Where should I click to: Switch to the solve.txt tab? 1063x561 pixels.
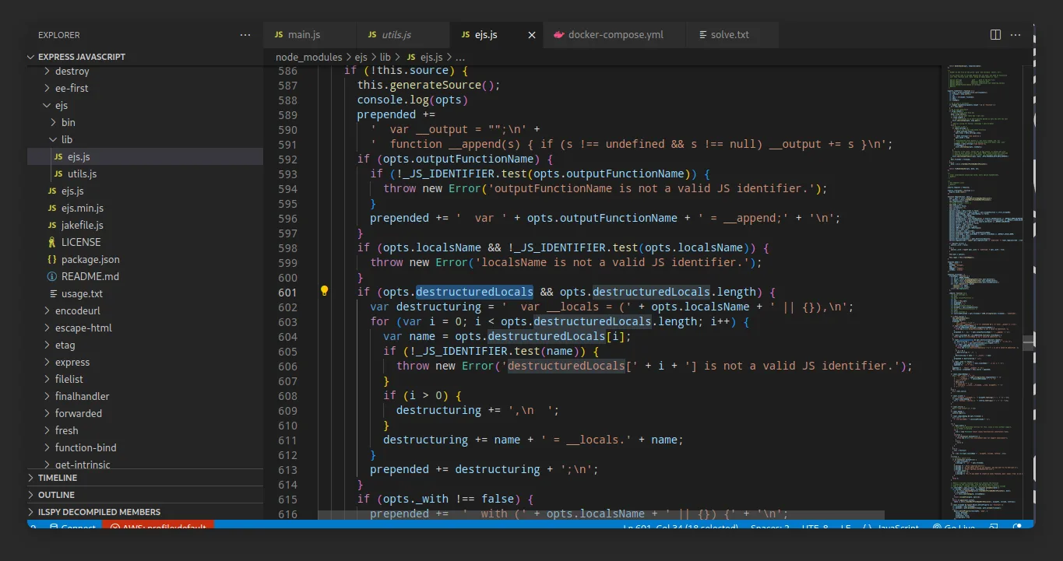coord(730,35)
